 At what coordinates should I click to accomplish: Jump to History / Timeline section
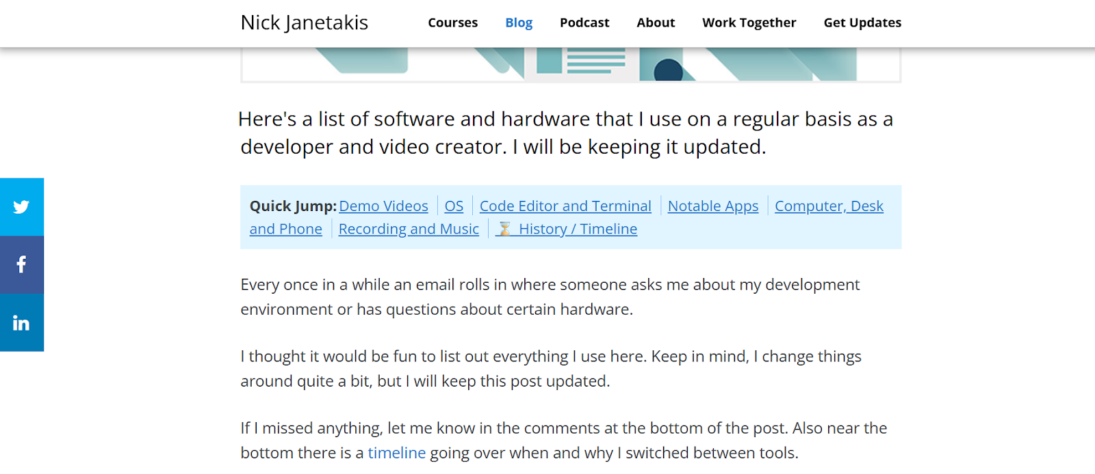[567, 229]
